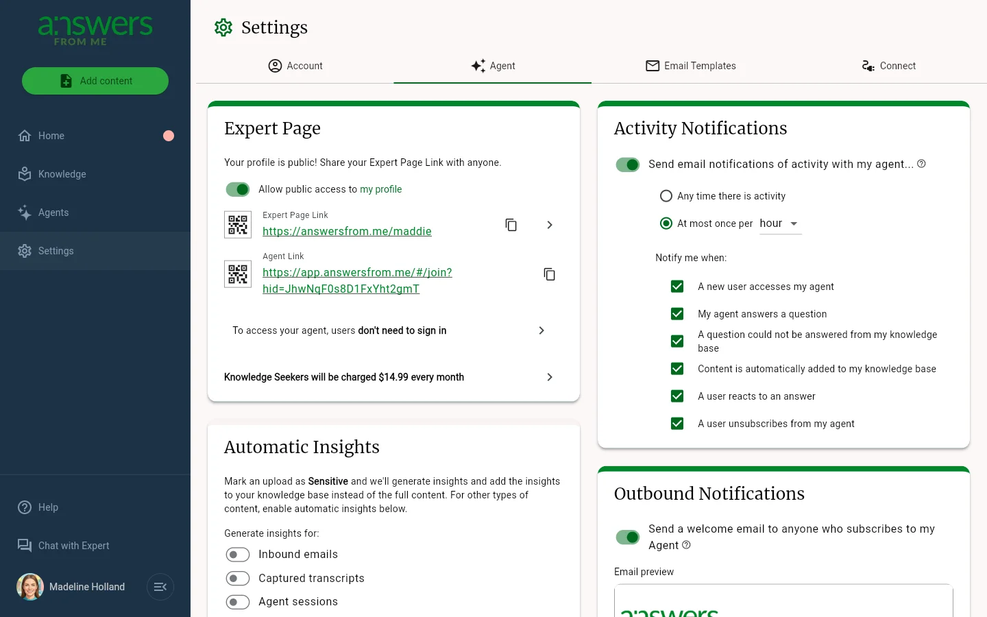Disable the welcome email toggle
The width and height of the screenshot is (987, 617).
point(628,537)
